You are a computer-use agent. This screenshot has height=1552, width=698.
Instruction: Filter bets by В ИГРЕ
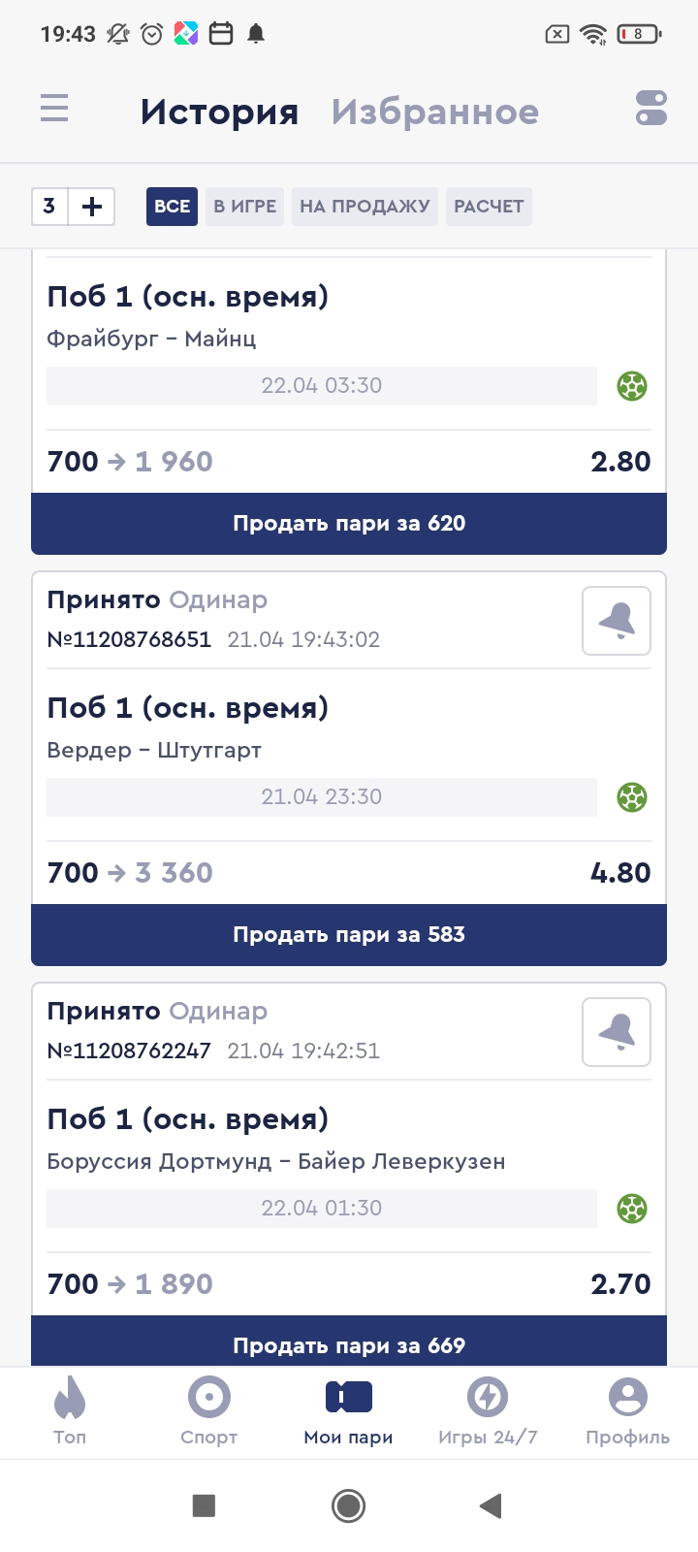[244, 206]
